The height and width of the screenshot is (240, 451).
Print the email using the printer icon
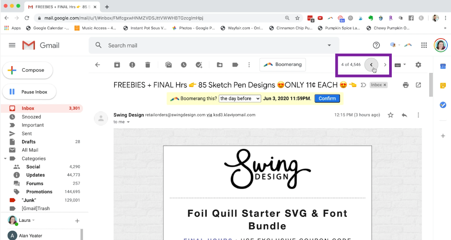pyautogui.click(x=405, y=85)
